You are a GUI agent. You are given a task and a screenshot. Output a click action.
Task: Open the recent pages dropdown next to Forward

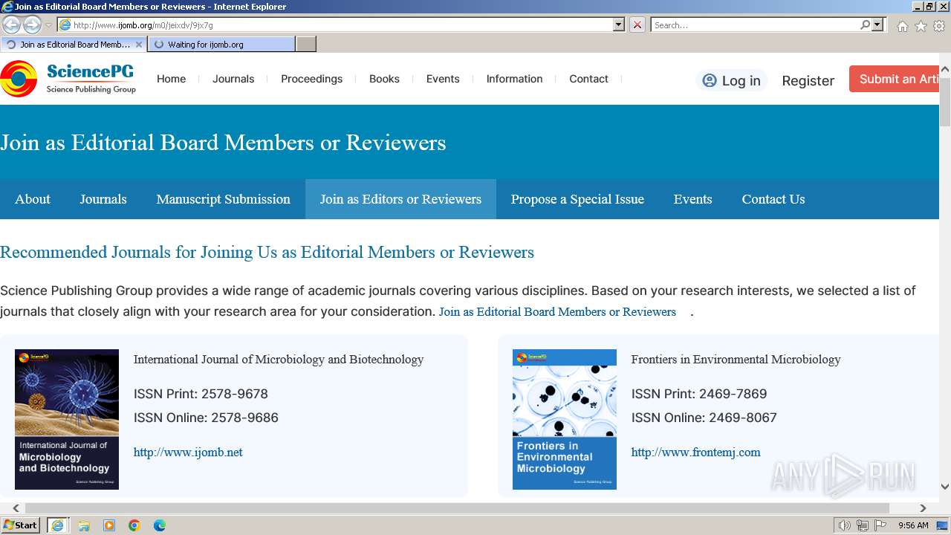tap(48, 25)
